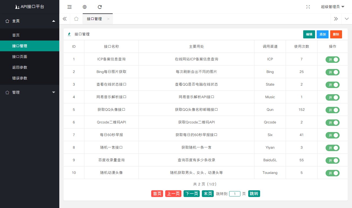Switch off 每日60秒早报 toggle
Screen dimensions: 352x208
tap(332, 135)
